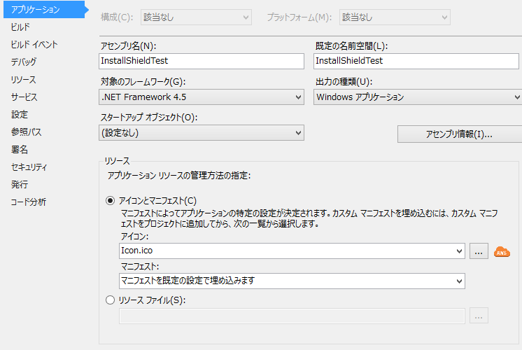This screenshot has height=350, width=522.
Task: Click the アセンブリ情報 button
Action: 459,134
